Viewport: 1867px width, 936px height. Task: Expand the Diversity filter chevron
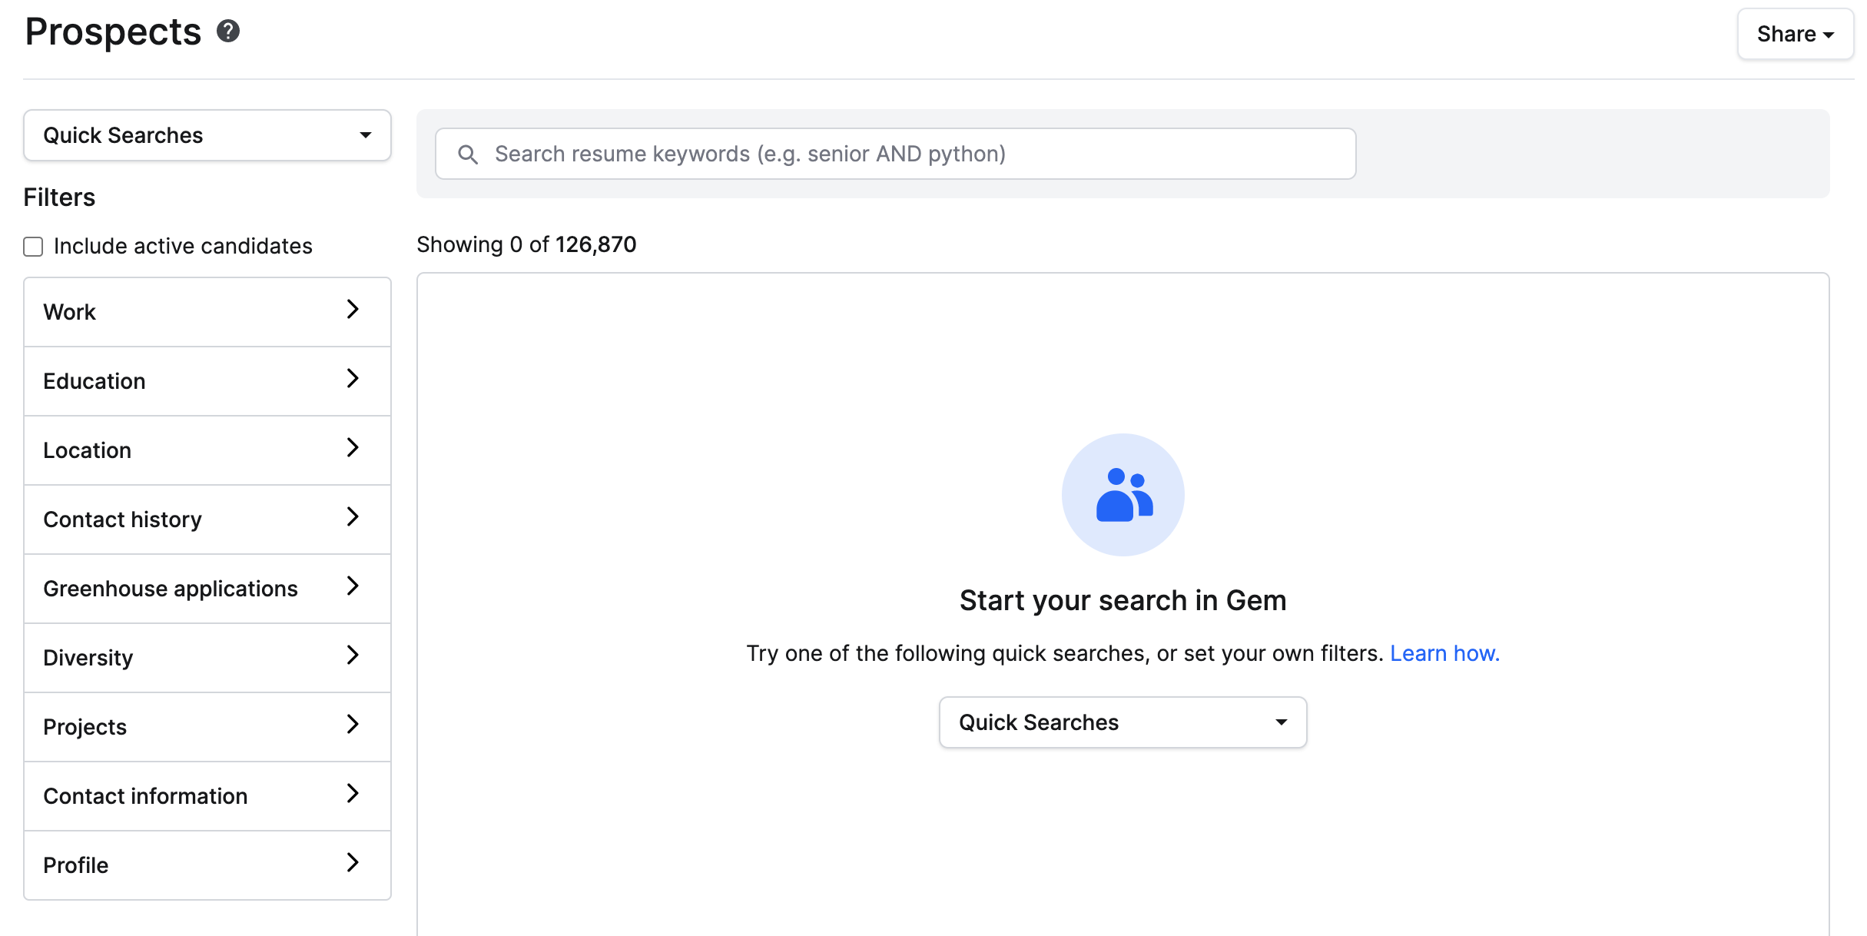tap(353, 656)
